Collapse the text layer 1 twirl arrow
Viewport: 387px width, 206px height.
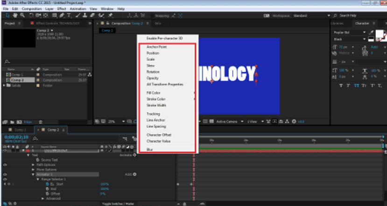23,151
